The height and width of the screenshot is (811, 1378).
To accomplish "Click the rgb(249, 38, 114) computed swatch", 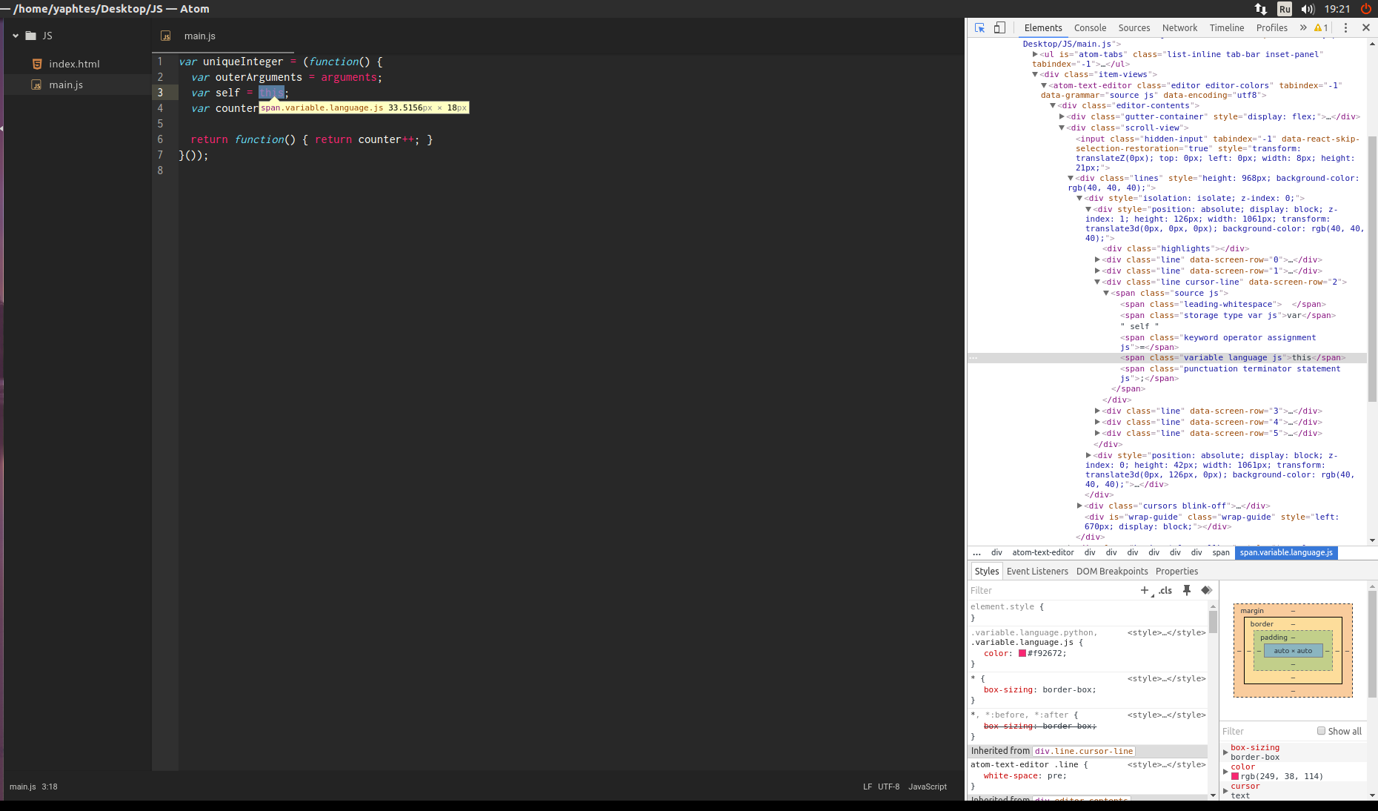I will pyautogui.click(x=1235, y=776).
